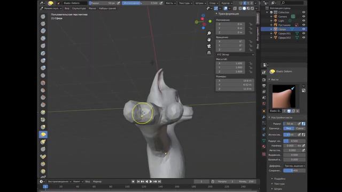
Task: Select the Smooth brush tool
Action: 43,83
